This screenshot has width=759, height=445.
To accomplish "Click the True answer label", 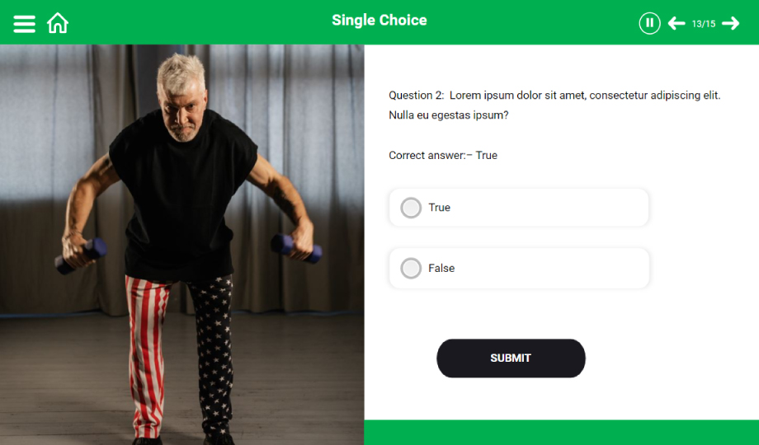I will click(x=439, y=208).
